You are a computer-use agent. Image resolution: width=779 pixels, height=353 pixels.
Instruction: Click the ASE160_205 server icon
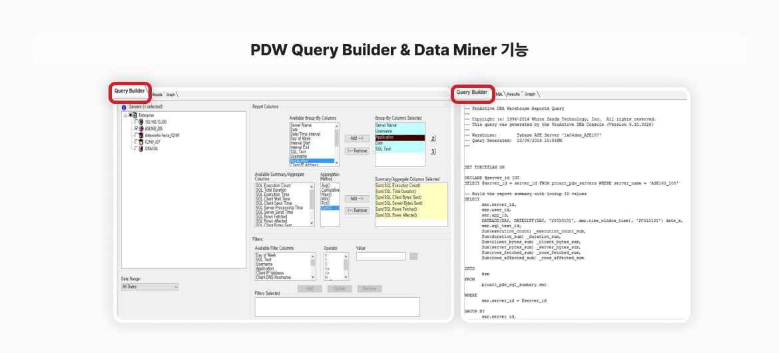pos(140,129)
